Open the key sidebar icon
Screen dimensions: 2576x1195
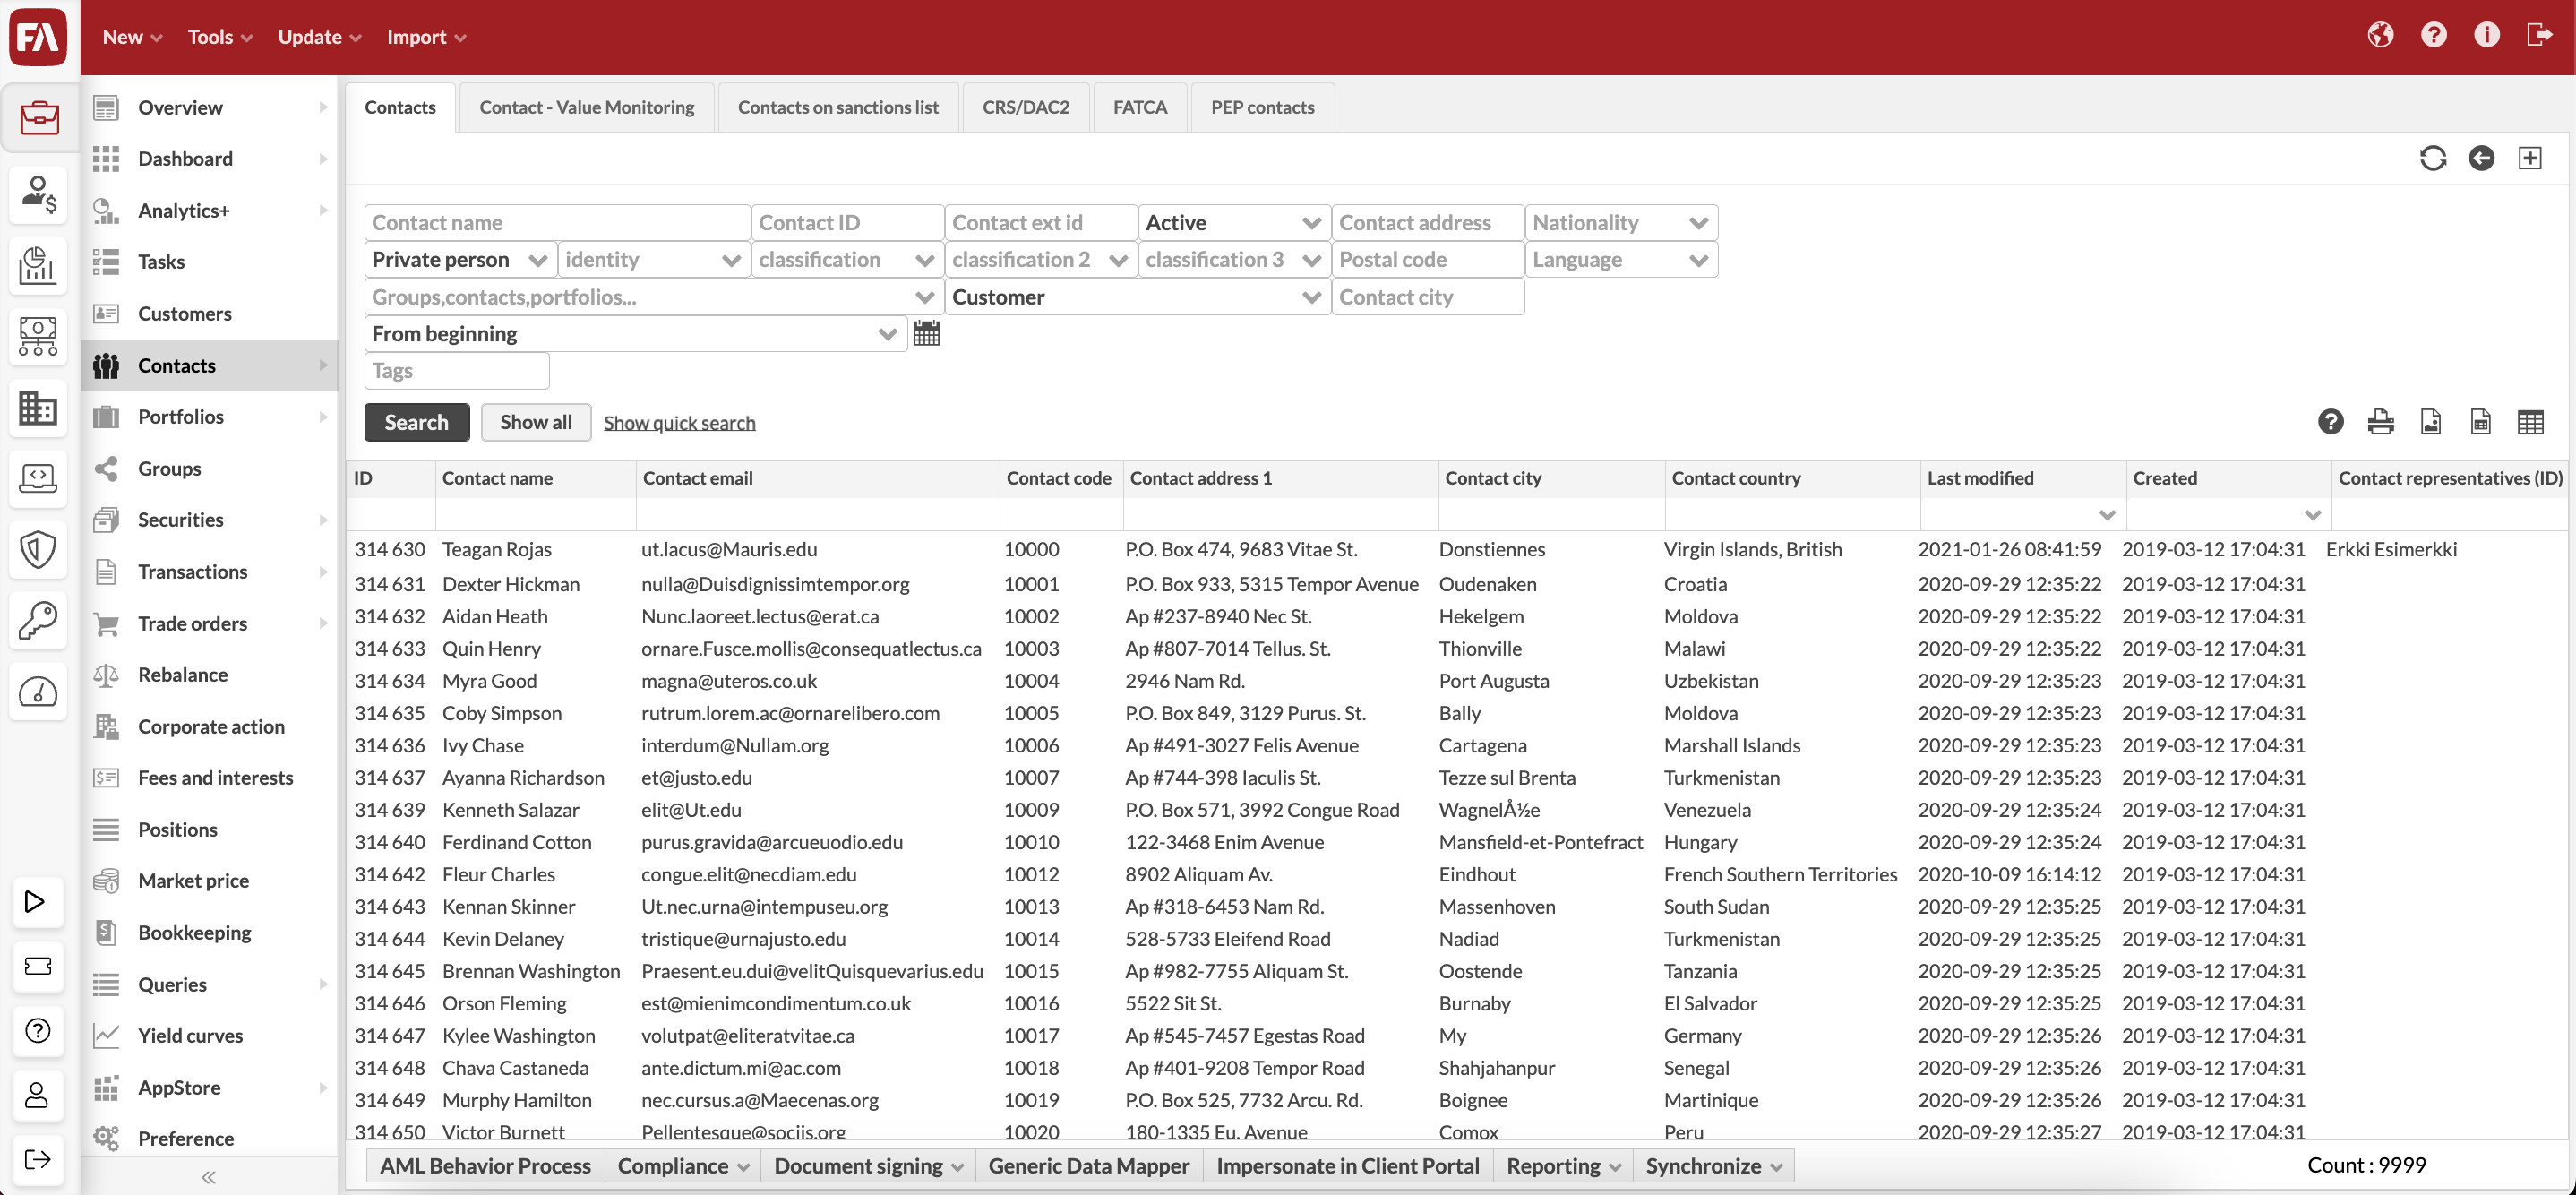(39, 620)
